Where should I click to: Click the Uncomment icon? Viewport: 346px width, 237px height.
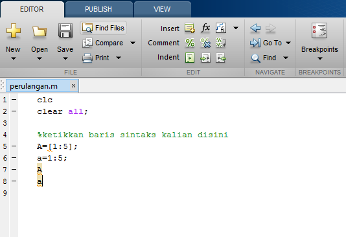coord(205,43)
